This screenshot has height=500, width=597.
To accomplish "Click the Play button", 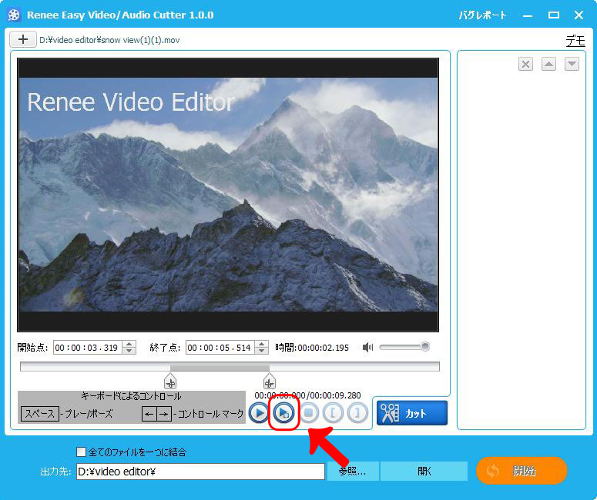I will (x=259, y=413).
